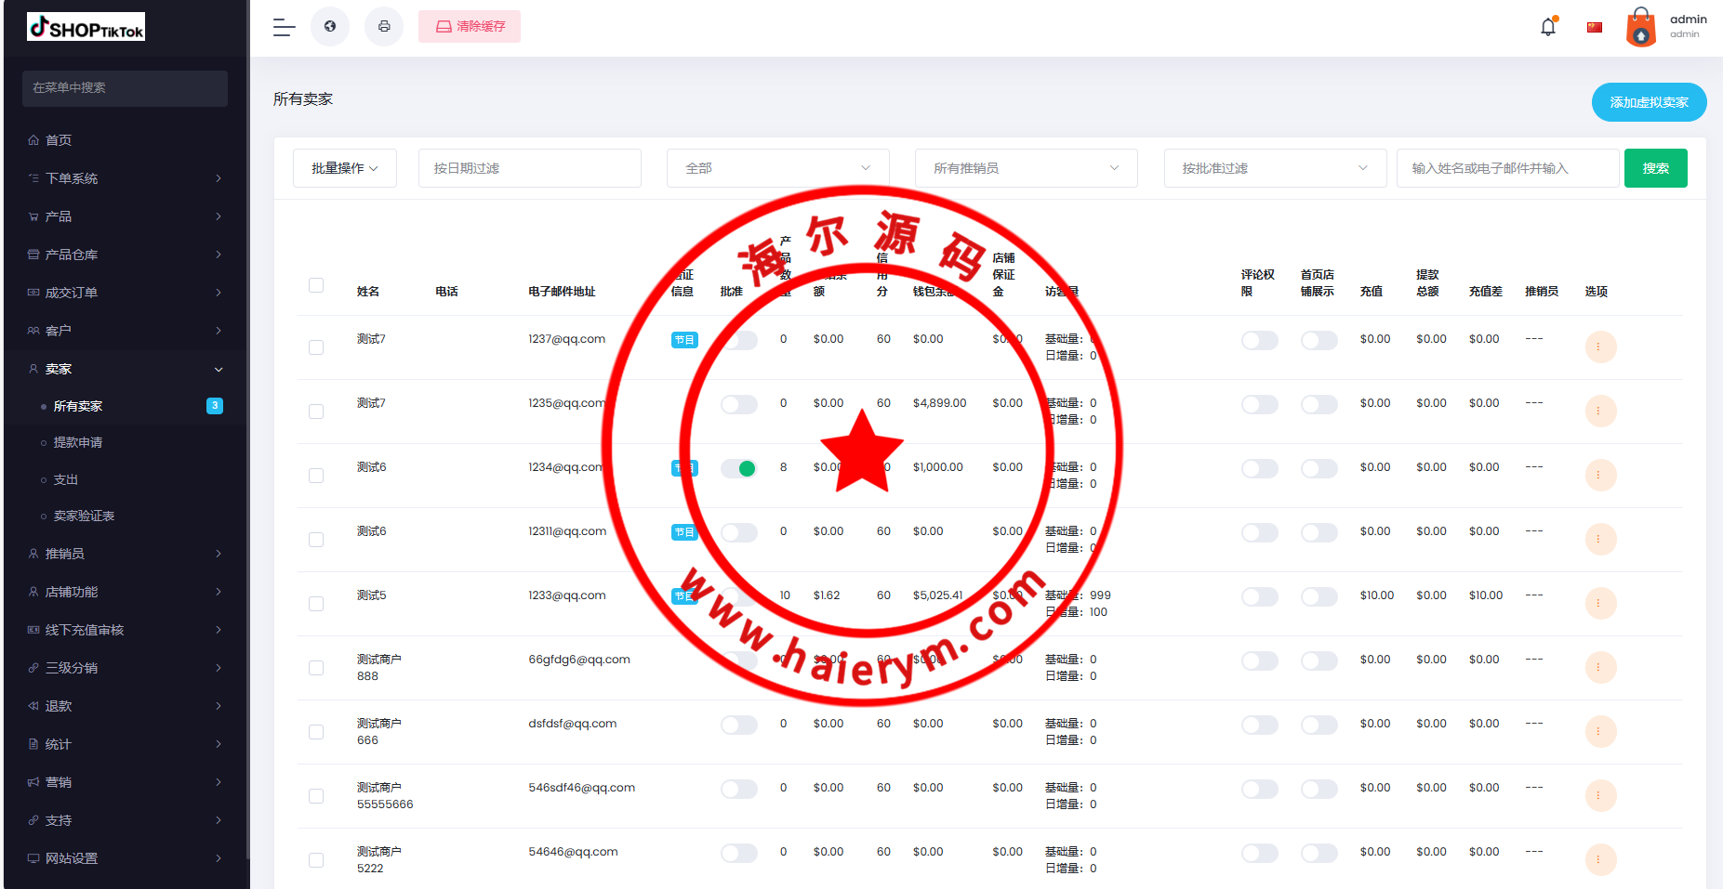Click the Chinese flag language icon
The height and width of the screenshot is (889, 1723).
(1595, 27)
